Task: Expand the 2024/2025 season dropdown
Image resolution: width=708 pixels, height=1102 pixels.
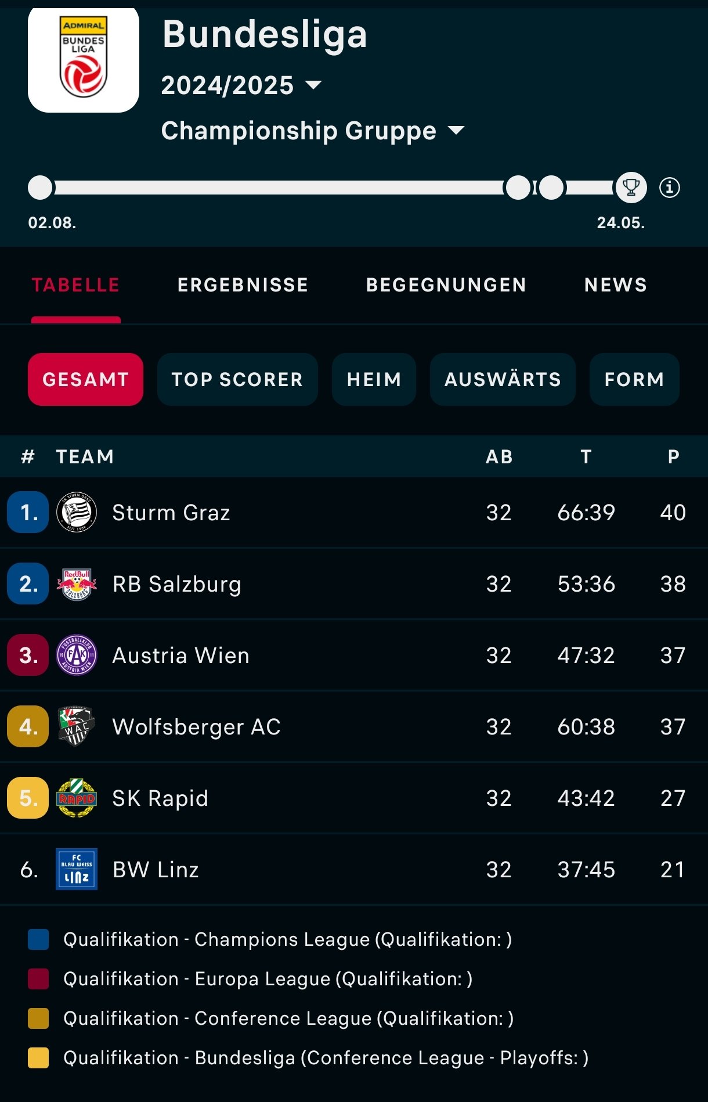Action: (x=241, y=85)
